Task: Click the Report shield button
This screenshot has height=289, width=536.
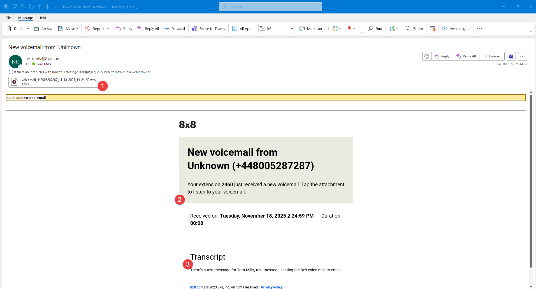Action: click(95, 29)
